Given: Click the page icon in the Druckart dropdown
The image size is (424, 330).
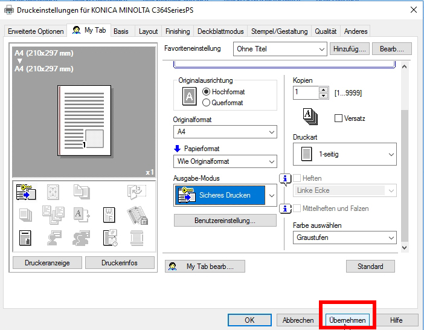Looking at the screenshot, I should coord(307,154).
